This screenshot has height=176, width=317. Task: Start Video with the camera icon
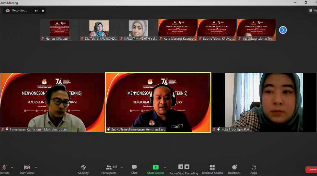27,168
